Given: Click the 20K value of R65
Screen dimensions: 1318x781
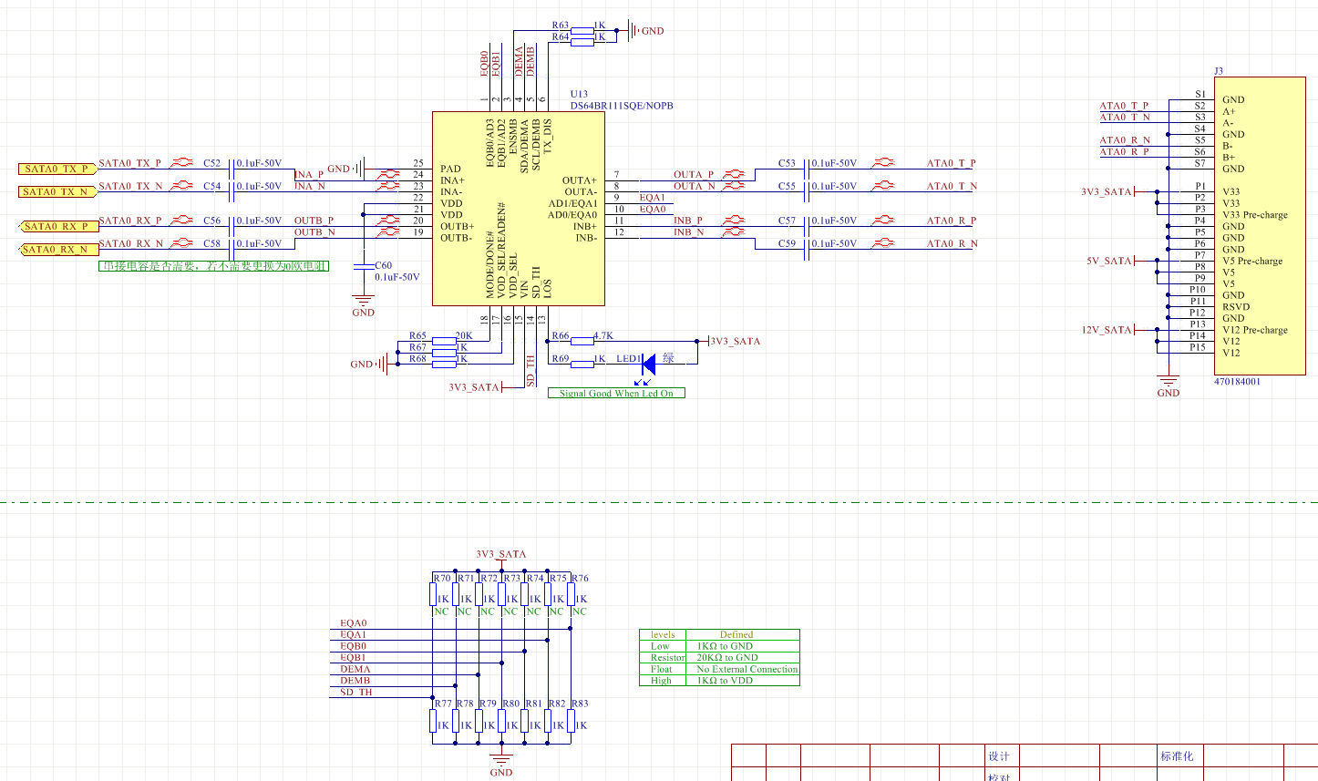Looking at the screenshot, I should [x=464, y=336].
